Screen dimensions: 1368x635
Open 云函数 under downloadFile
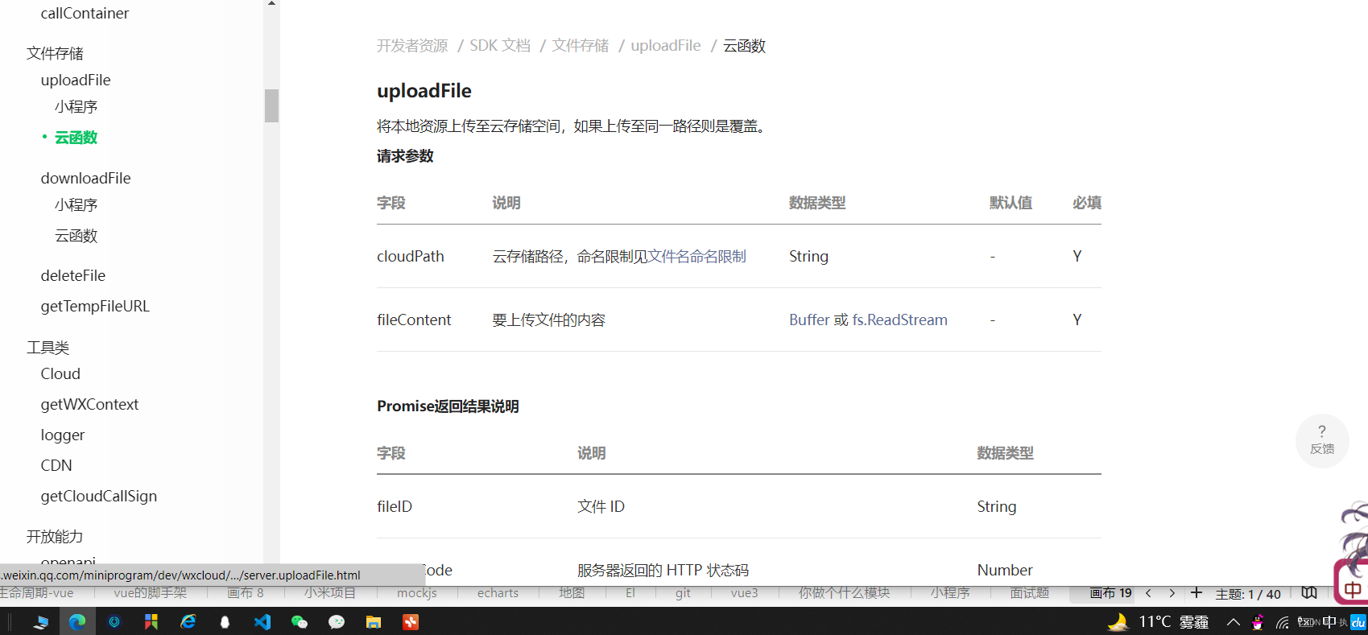click(x=76, y=236)
